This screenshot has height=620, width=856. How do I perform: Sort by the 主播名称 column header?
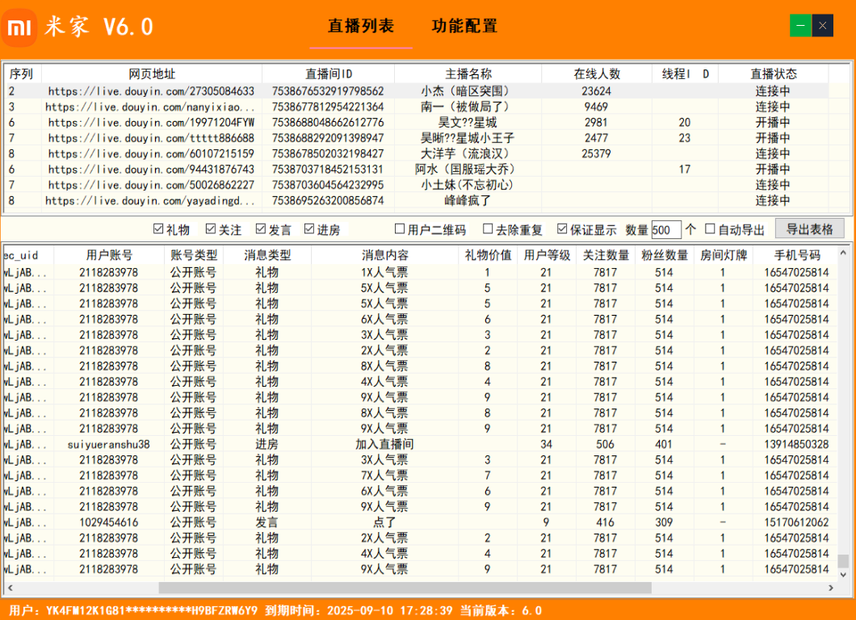(x=468, y=73)
